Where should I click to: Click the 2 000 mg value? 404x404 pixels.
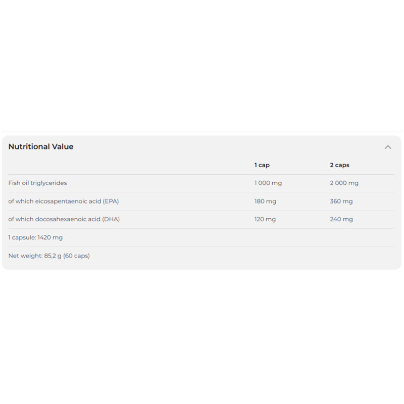coord(344,183)
